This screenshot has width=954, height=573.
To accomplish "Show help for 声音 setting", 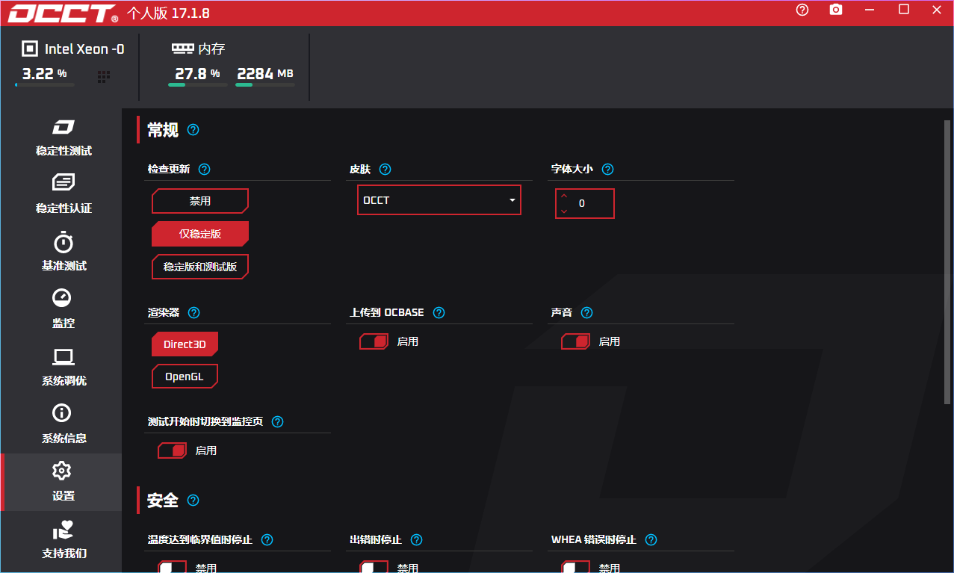I will coord(586,313).
